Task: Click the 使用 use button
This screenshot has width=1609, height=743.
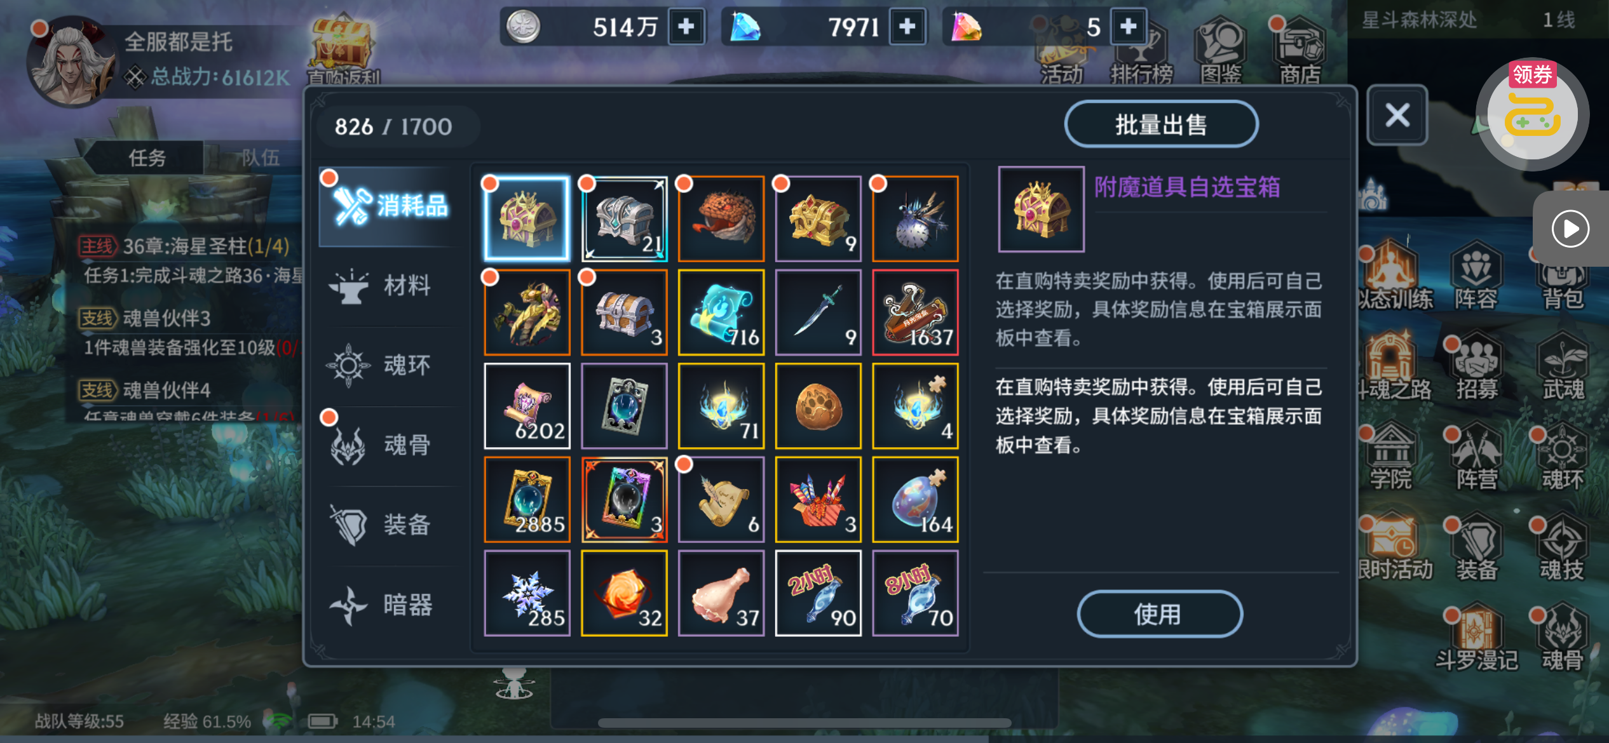Action: 1159,614
